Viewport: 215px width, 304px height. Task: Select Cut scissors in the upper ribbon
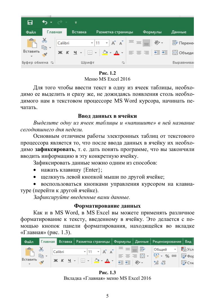(x=45, y=41)
